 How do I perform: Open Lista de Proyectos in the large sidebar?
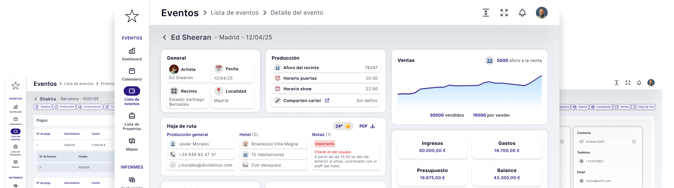pos(132,121)
